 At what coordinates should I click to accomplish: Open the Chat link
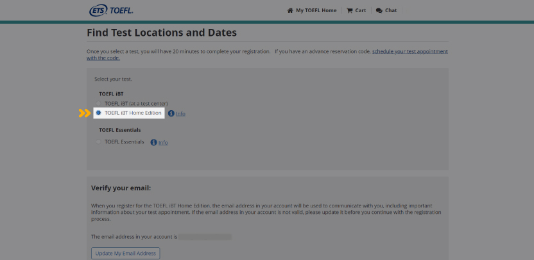[x=391, y=10]
